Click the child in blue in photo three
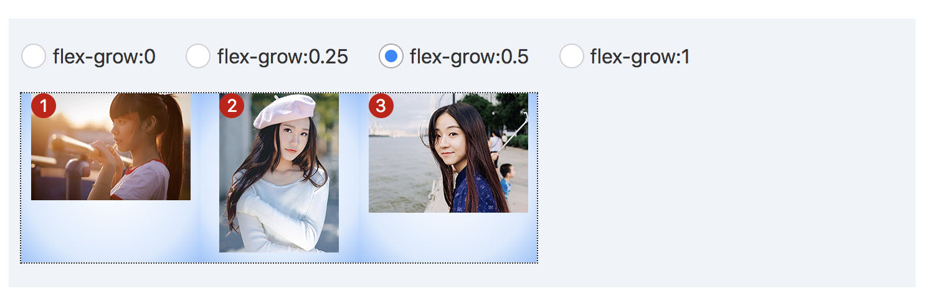 pyautogui.click(x=506, y=180)
